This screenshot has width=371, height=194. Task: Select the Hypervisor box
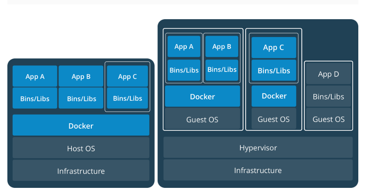point(258,147)
